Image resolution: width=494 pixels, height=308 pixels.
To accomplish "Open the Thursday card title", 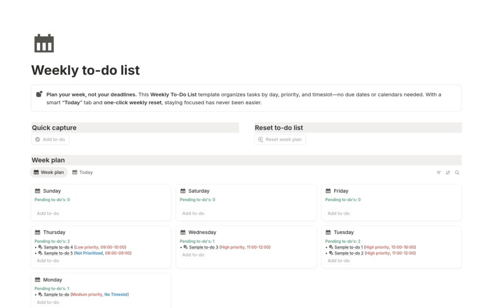I will (x=54, y=232).
